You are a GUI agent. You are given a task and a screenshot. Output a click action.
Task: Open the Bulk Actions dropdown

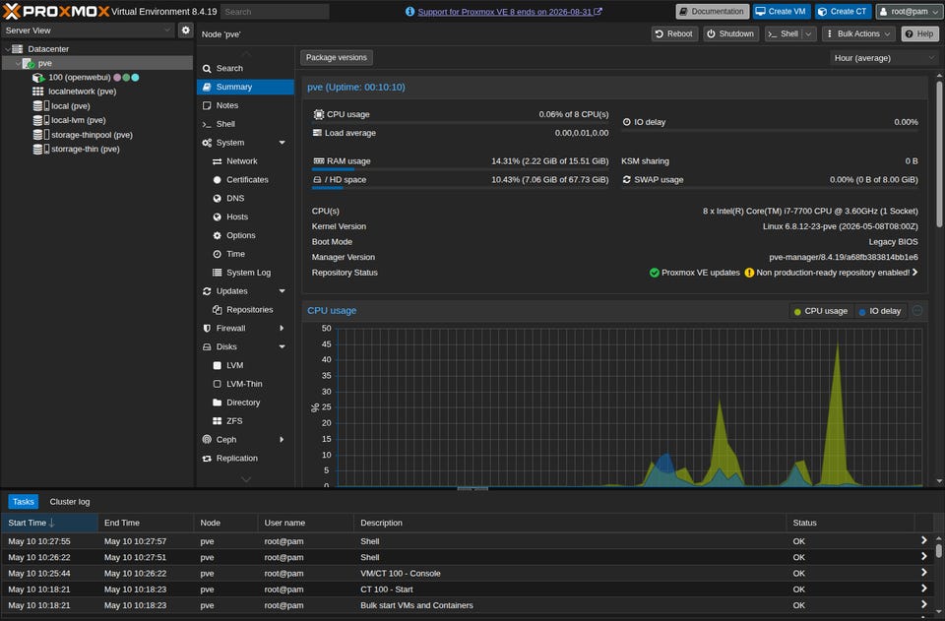point(858,33)
